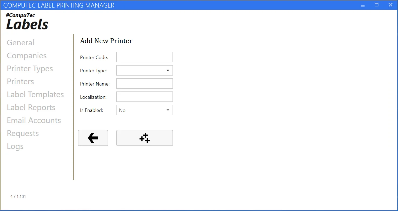Open the General settings section
Image resolution: width=398 pixels, height=211 pixels.
click(x=21, y=43)
